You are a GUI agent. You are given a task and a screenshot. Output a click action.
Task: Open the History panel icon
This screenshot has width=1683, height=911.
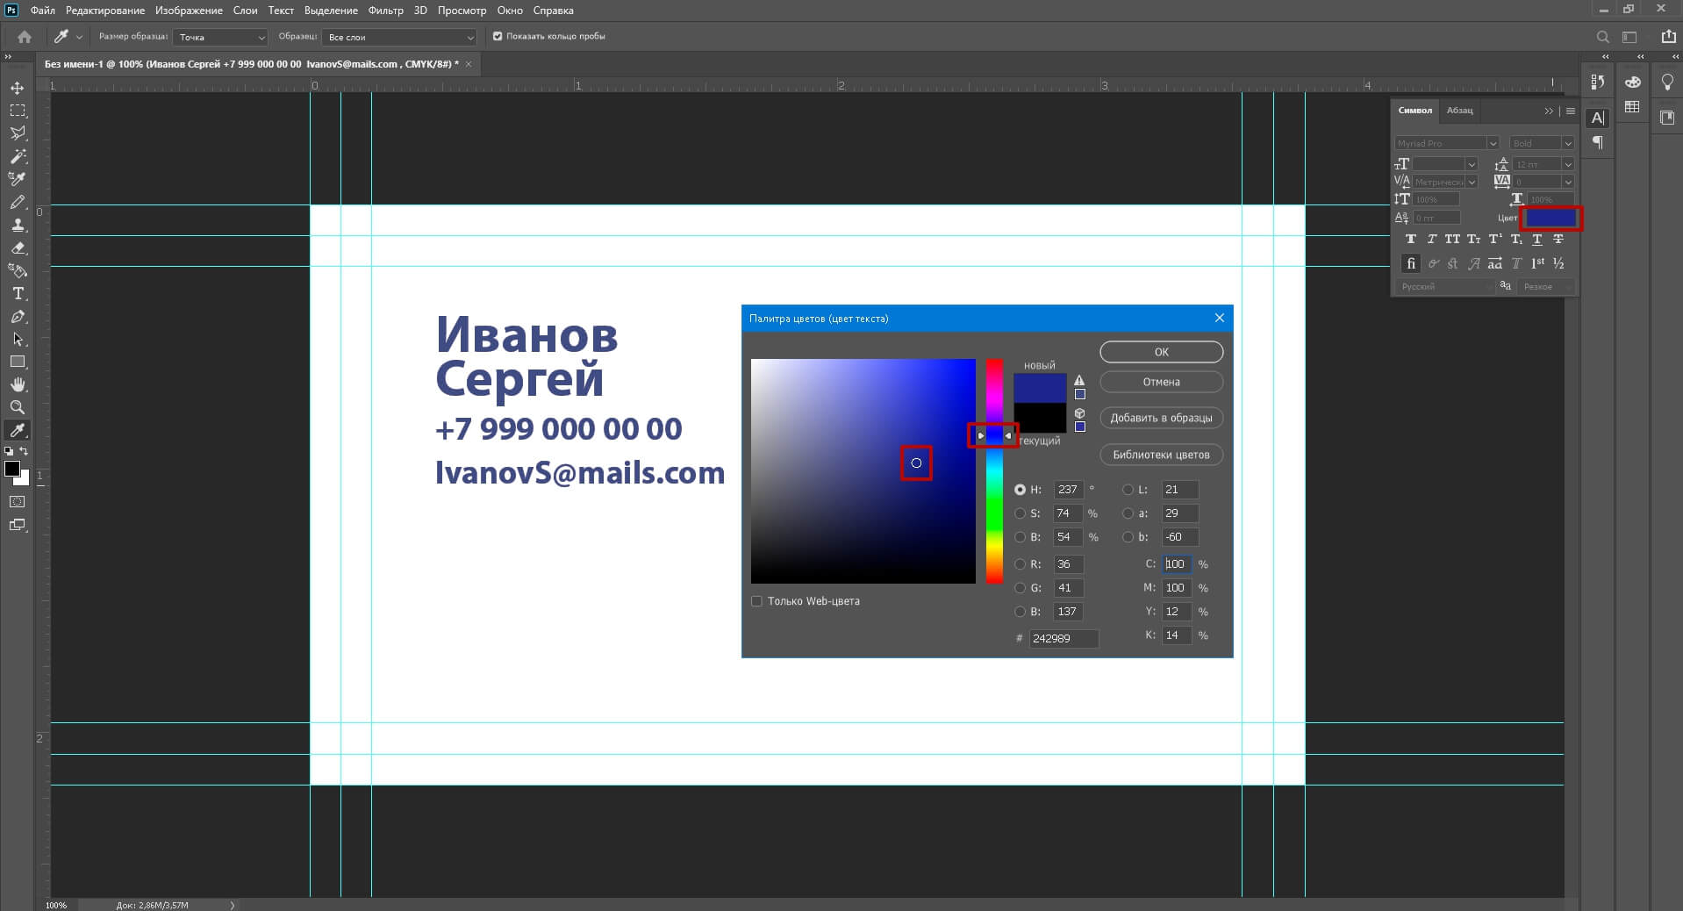point(1598,82)
